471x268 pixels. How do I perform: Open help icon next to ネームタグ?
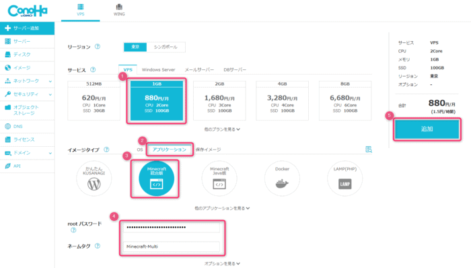click(x=98, y=246)
